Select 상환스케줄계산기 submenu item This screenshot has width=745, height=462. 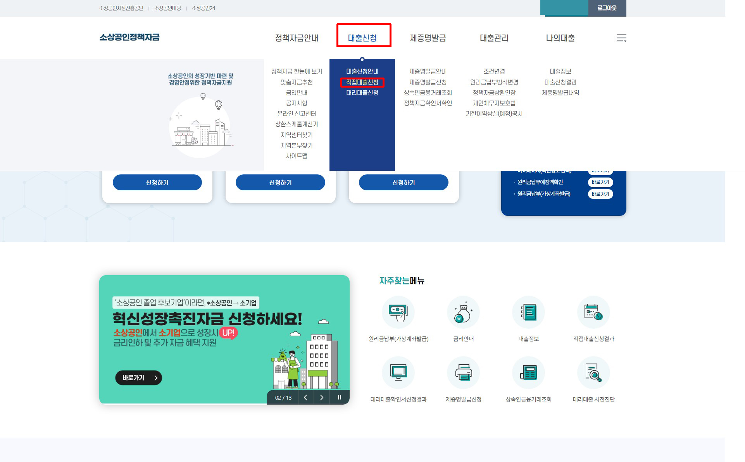pos(297,124)
